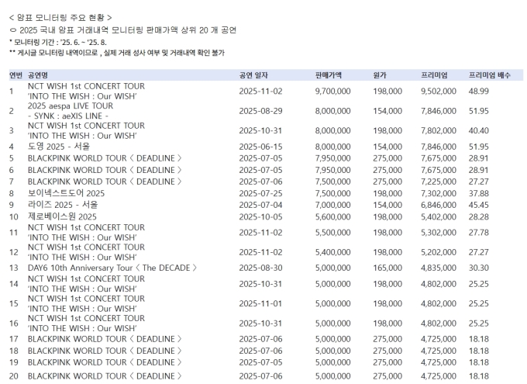Click the multiplier 28.28

point(479,217)
